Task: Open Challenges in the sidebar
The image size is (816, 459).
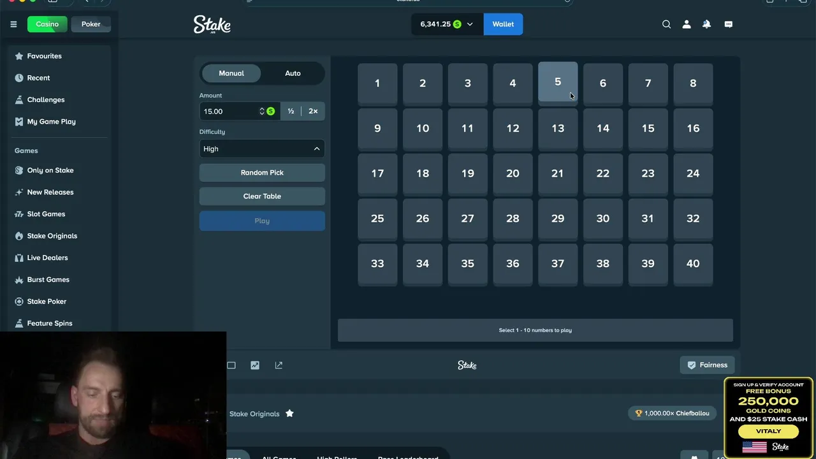Action: pyautogui.click(x=46, y=99)
